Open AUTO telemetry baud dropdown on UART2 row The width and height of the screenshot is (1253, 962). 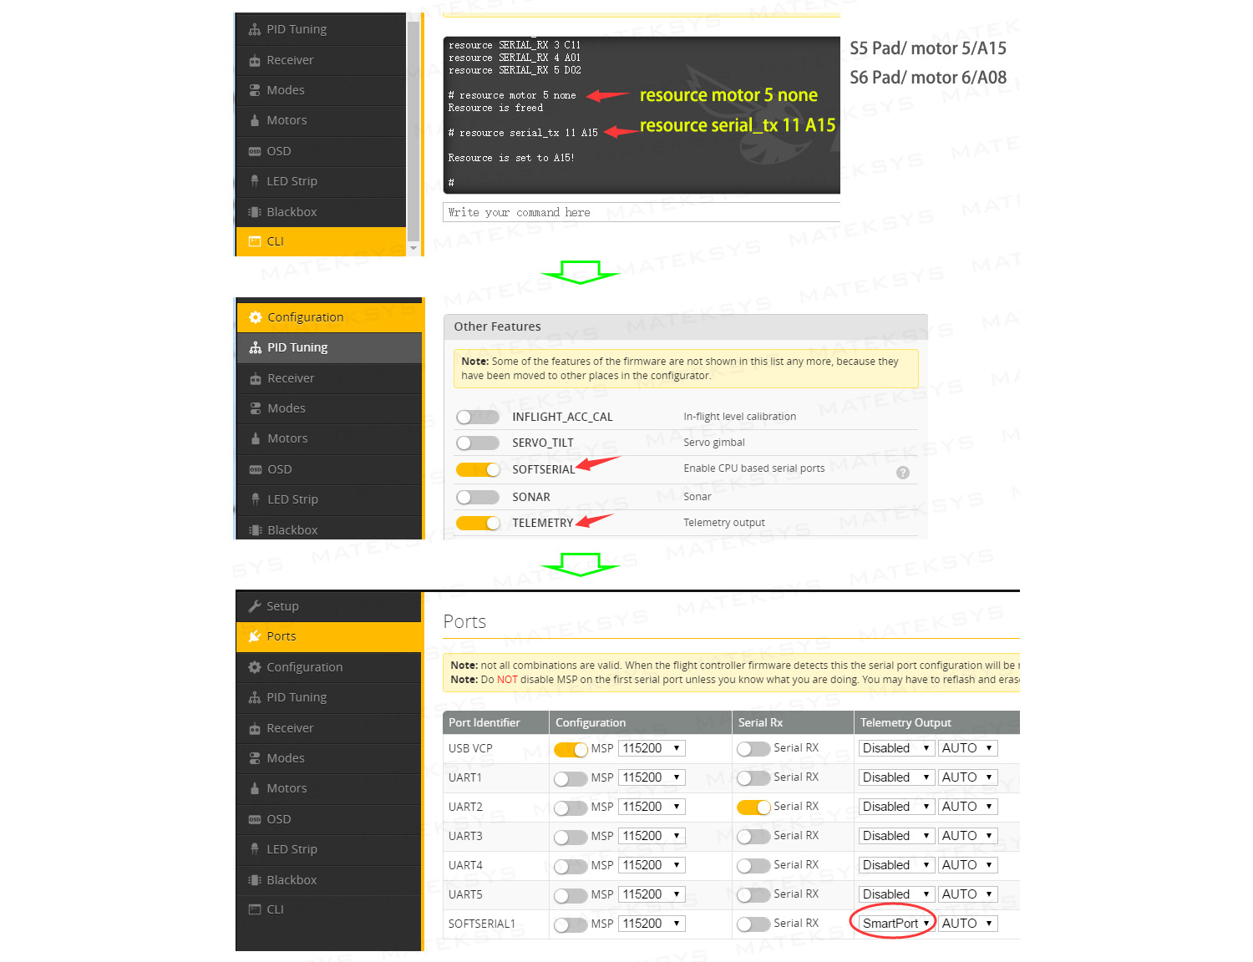(x=967, y=807)
